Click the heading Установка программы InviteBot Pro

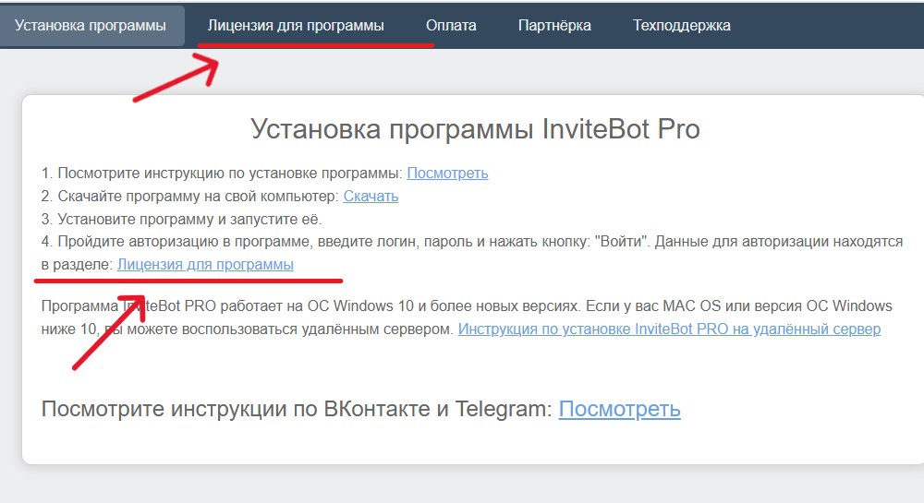(x=475, y=129)
